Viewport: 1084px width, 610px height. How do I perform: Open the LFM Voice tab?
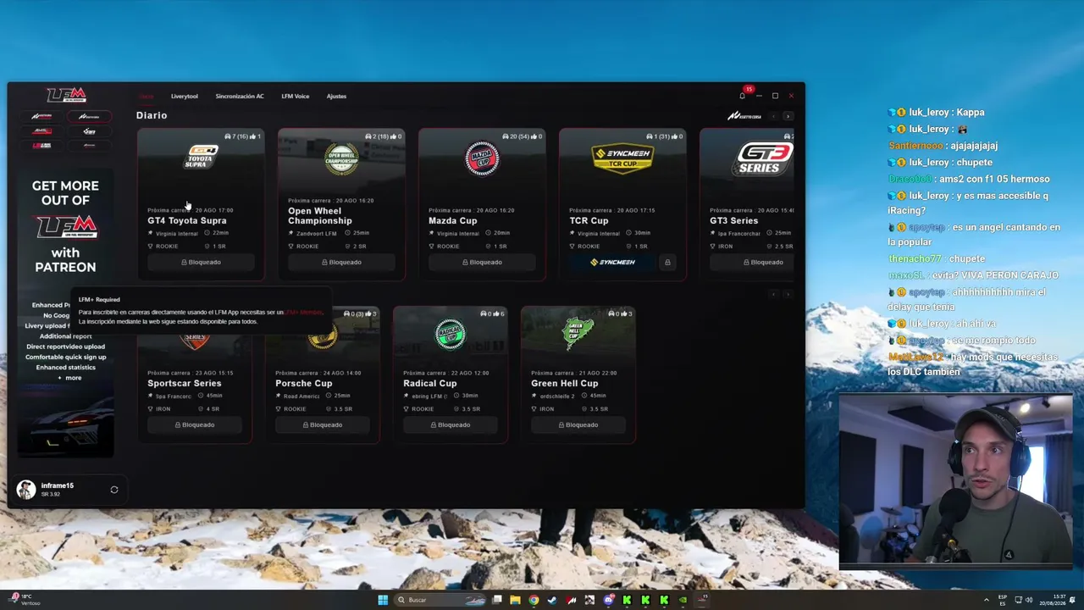296,96
